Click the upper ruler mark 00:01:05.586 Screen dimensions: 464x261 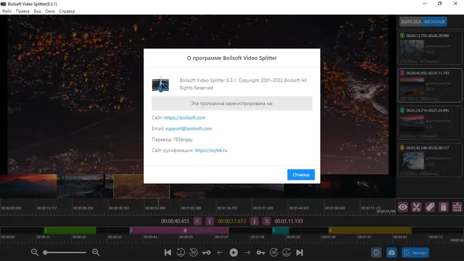191,208
